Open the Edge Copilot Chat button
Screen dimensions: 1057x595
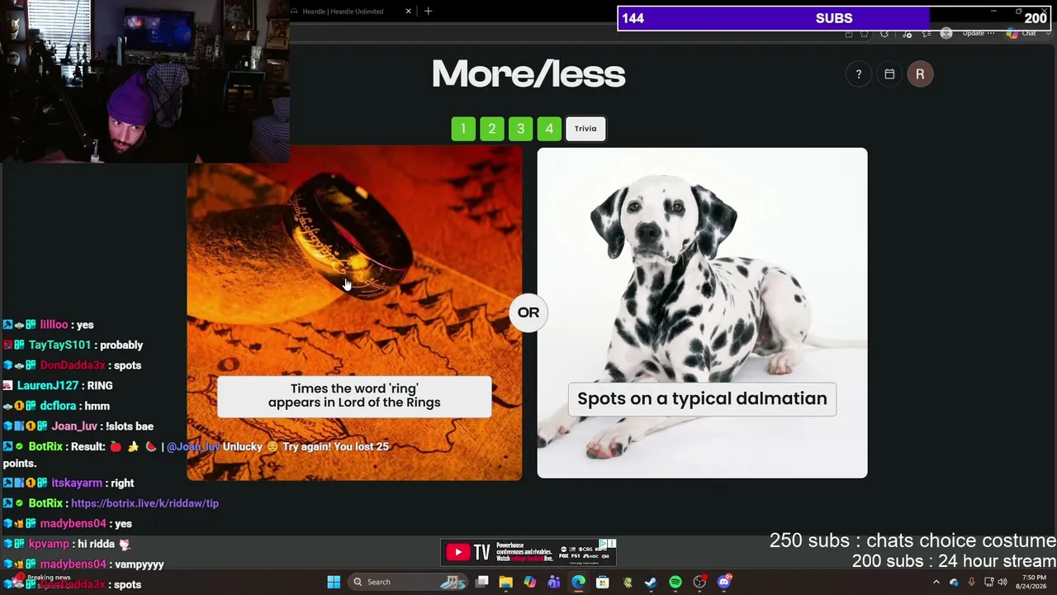point(1022,34)
